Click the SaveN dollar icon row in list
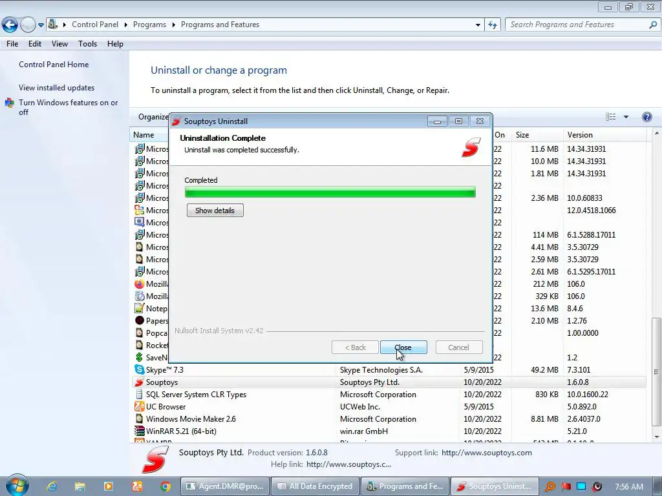Image resolution: width=662 pixels, height=496 pixels. 140,357
